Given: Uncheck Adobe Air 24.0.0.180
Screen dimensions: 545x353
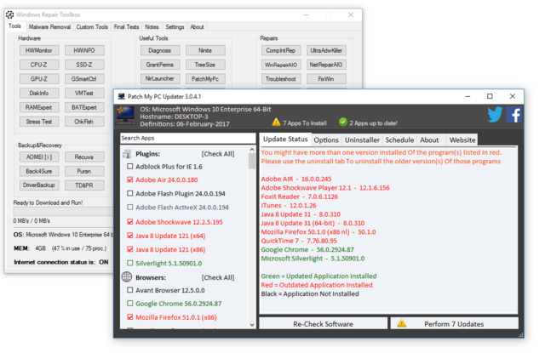Looking at the screenshot, I should pos(130,179).
